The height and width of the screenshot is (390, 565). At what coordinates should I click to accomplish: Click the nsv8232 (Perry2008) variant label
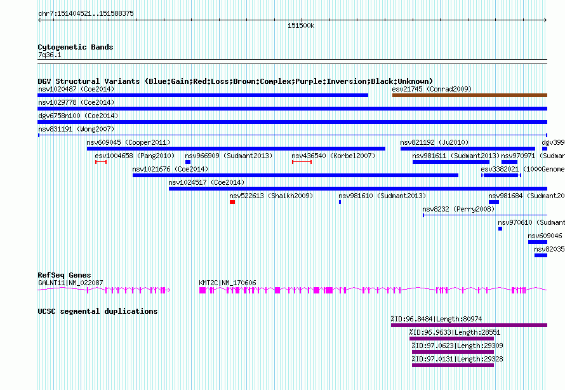[458, 209]
